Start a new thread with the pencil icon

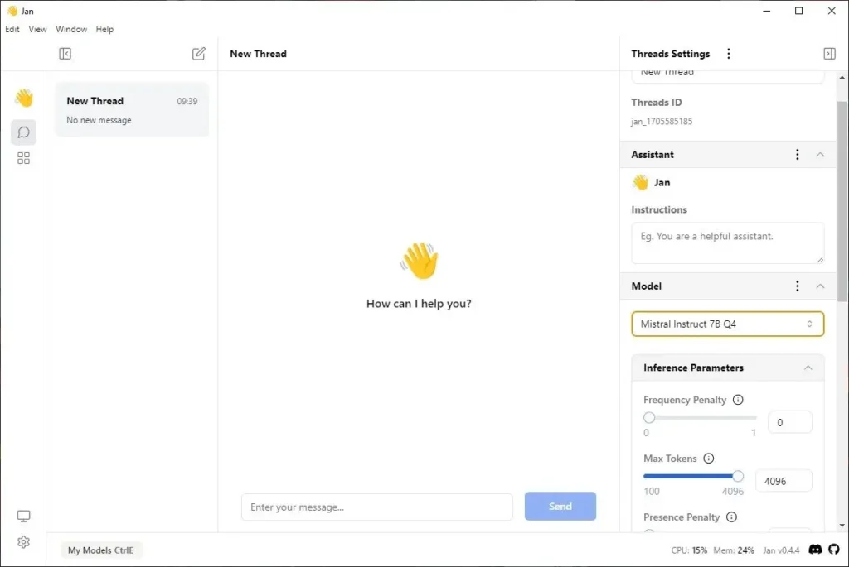(x=198, y=53)
